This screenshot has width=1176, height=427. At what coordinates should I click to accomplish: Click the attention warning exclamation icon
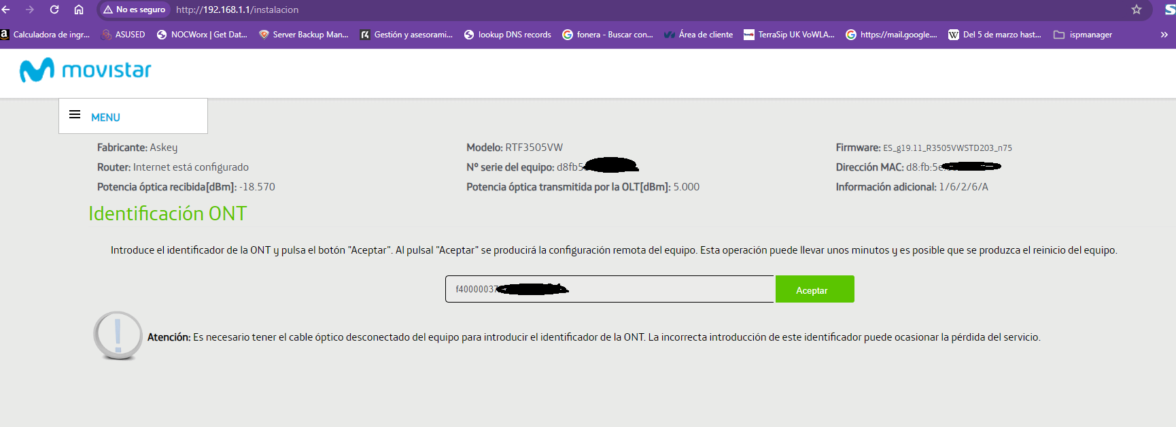(x=118, y=335)
